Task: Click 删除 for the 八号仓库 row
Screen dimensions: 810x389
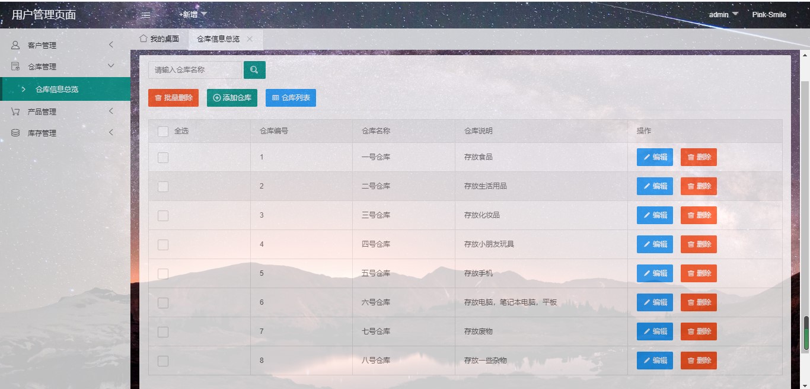Action: tap(699, 360)
